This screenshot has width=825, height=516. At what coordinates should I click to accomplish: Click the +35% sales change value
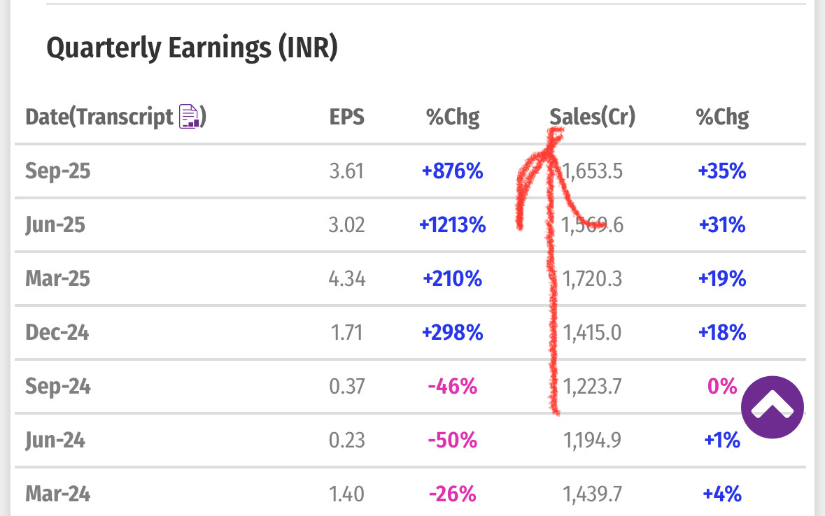pyautogui.click(x=722, y=171)
